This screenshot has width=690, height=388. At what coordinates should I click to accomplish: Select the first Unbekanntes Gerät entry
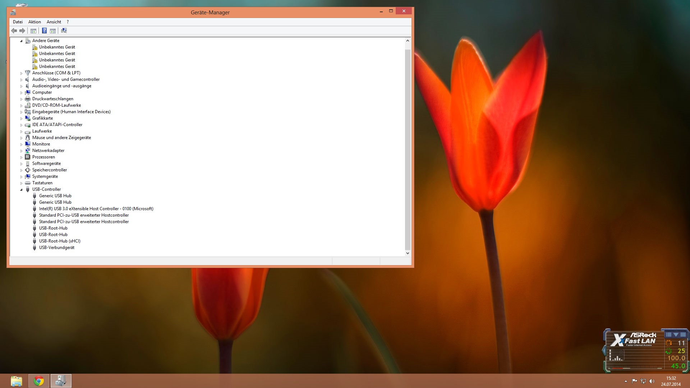(x=57, y=47)
